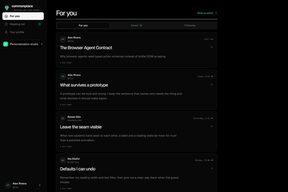
Task: Open arrow icon on Defaults I can undo
Action: pos(212,168)
